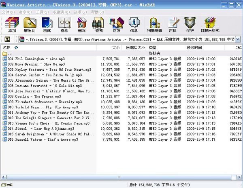Select 012. The Swingle Singers file row
243x188 pixels.
point(122,118)
